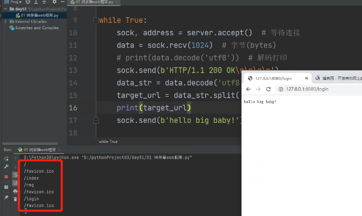Click the 'while True' breadcrumb
Image resolution: width=362 pixels, height=216 pixels.
coord(108,141)
